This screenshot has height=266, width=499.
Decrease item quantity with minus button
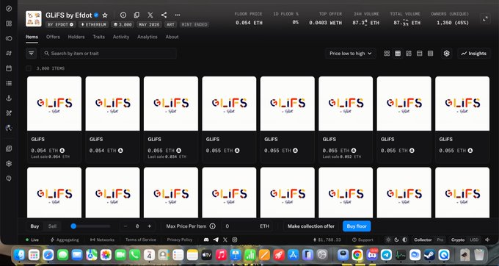[x=125, y=226]
